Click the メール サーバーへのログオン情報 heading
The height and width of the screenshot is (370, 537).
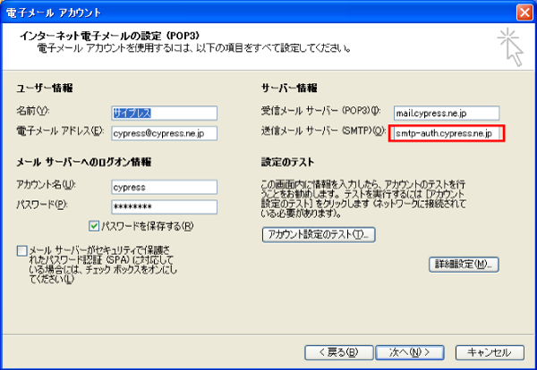[x=84, y=162]
